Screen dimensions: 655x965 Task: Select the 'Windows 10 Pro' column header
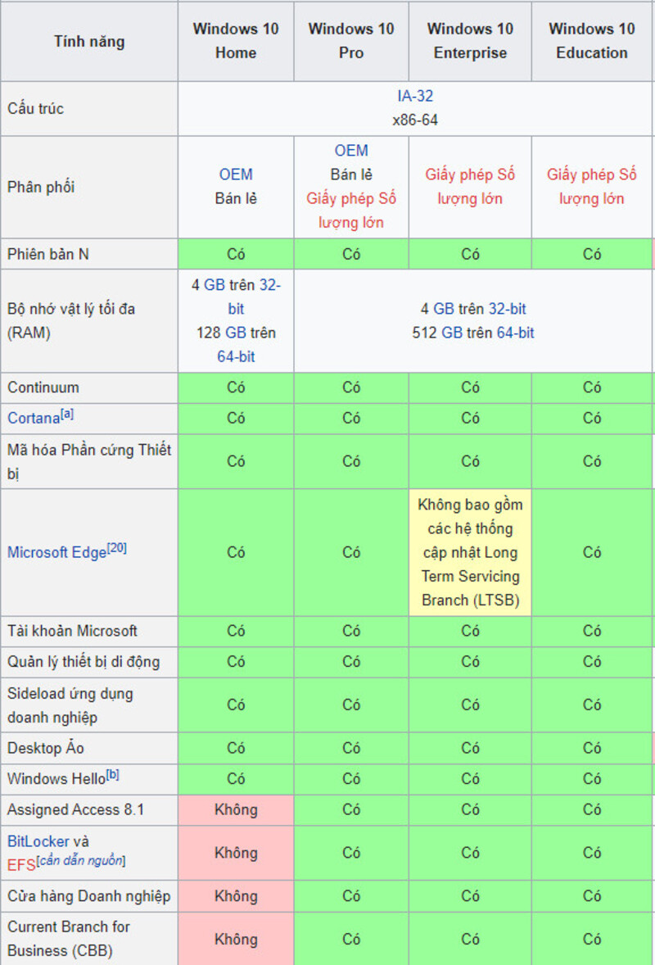tap(351, 41)
